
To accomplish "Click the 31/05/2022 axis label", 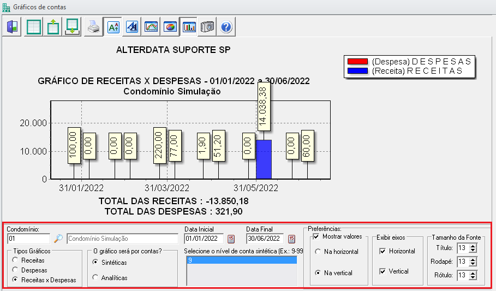I will tap(255, 188).
